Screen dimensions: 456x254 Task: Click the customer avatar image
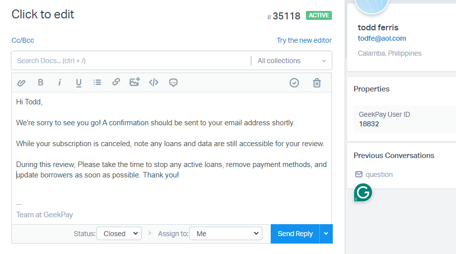[372, 5]
